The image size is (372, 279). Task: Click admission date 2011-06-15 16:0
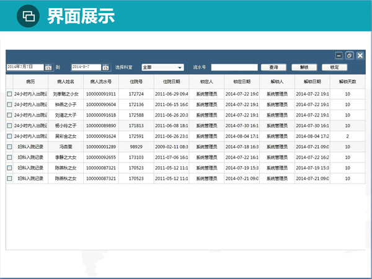pos(172,104)
